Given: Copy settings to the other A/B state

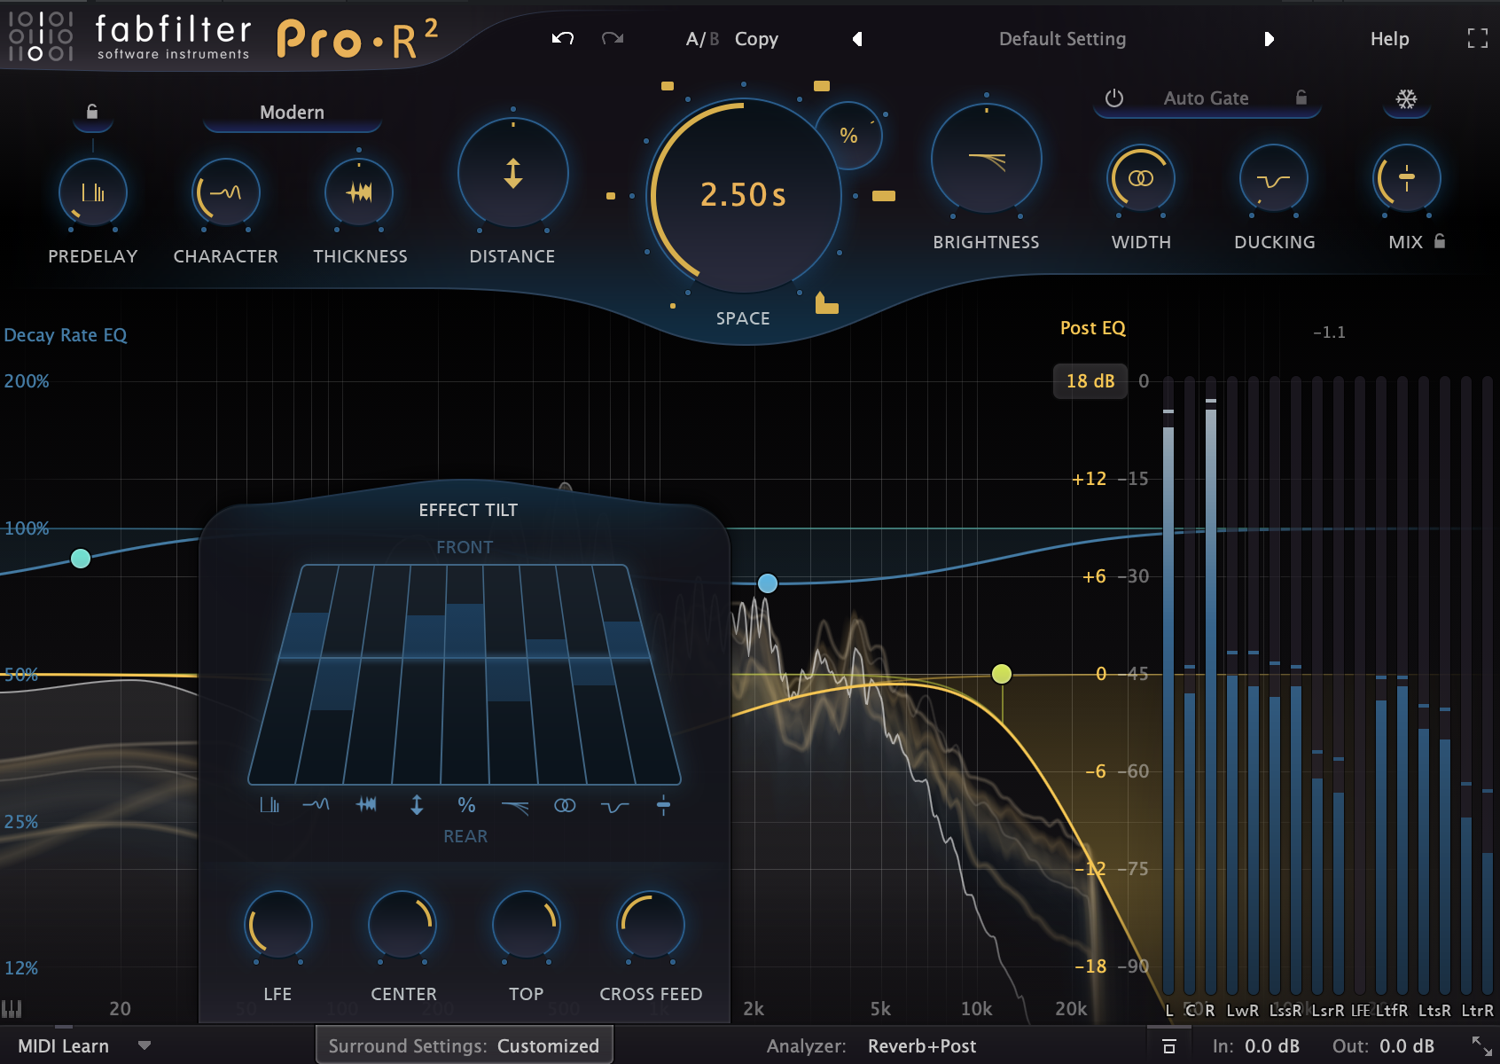Looking at the screenshot, I should 756,39.
